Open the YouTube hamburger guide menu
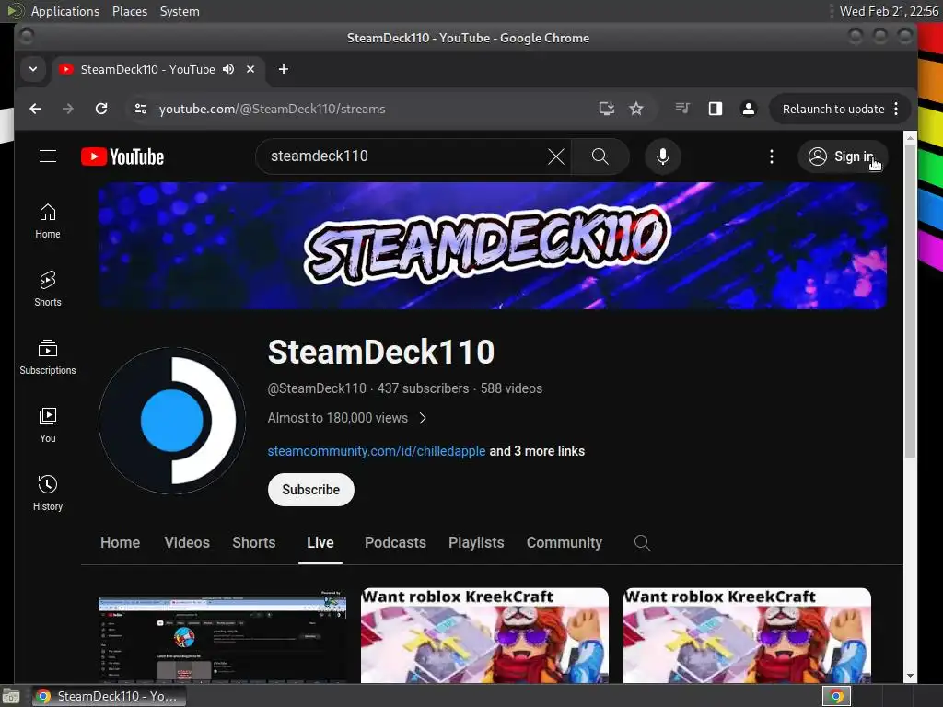 [48, 156]
